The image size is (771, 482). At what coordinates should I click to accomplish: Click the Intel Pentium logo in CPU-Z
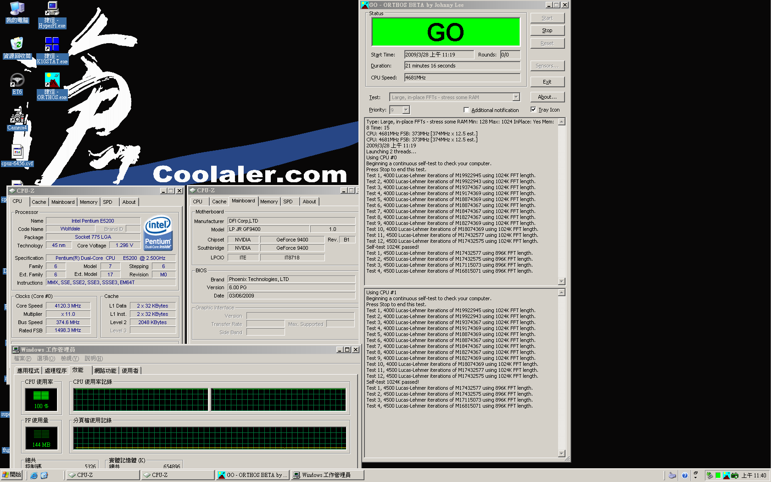click(x=158, y=233)
